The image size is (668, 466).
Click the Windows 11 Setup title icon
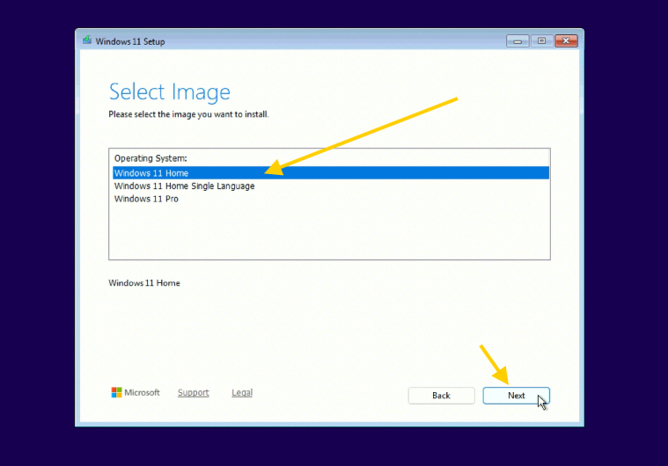[87, 40]
